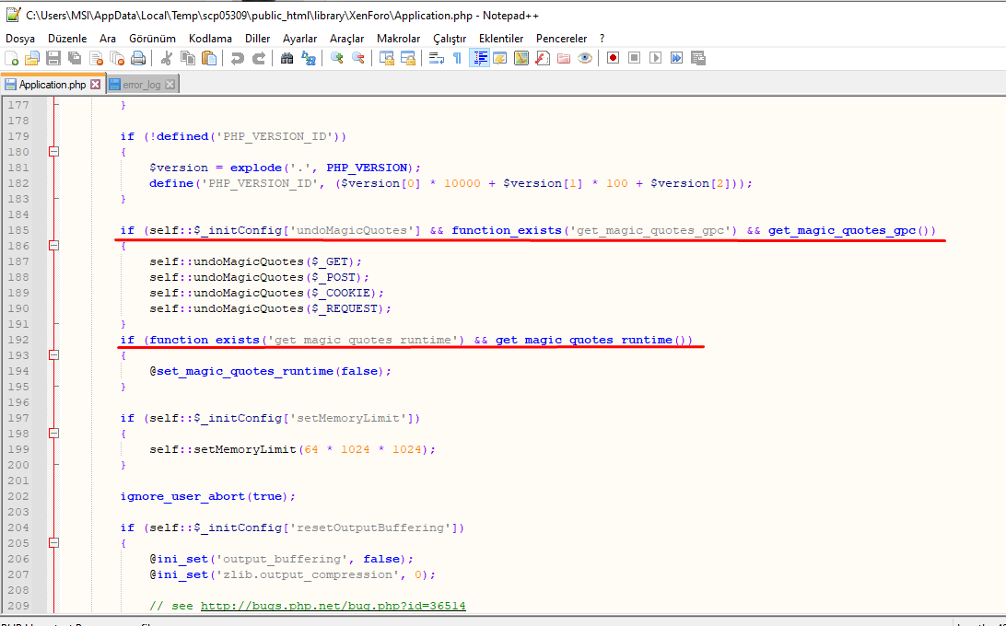Screen dimensions: 1006x626
Task: Click the Save All toolbar icon
Action: tap(75, 58)
